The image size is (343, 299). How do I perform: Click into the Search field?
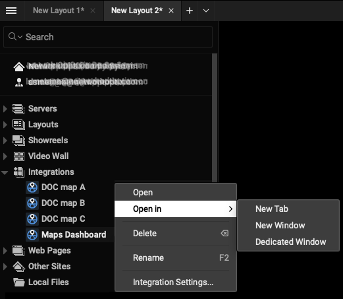pyautogui.click(x=108, y=37)
